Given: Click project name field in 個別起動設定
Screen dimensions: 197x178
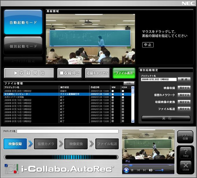Looking at the screenshot, I should pos(159,79).
